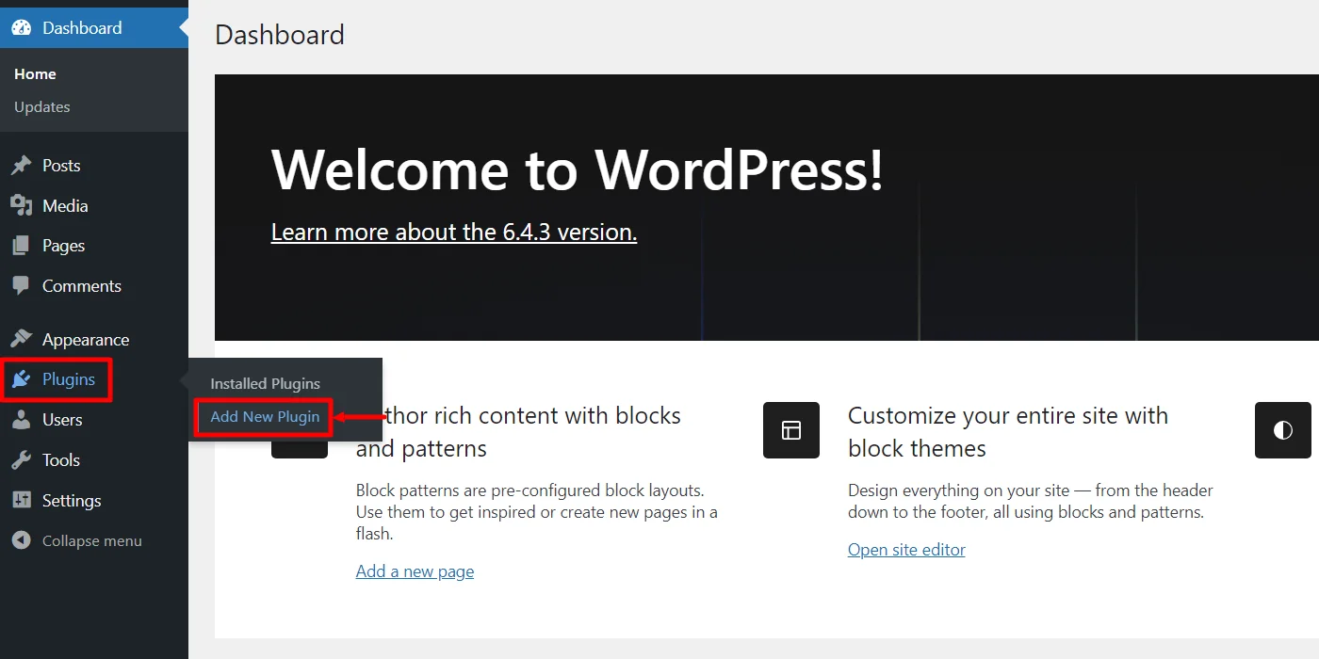Click the Collapse menu arrow icon

(21, 541)
